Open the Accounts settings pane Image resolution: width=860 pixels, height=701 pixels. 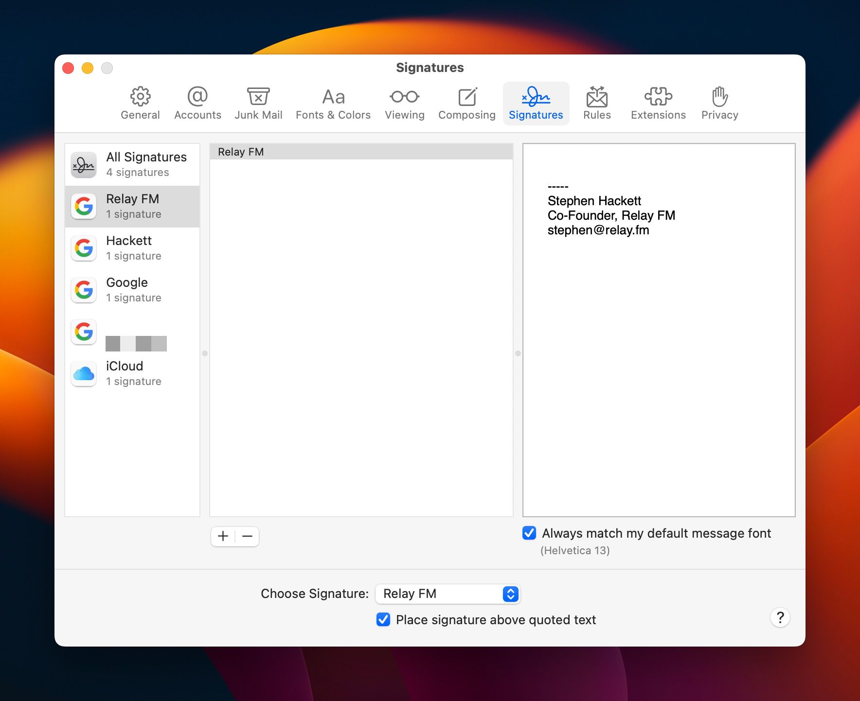pos(197,102)
